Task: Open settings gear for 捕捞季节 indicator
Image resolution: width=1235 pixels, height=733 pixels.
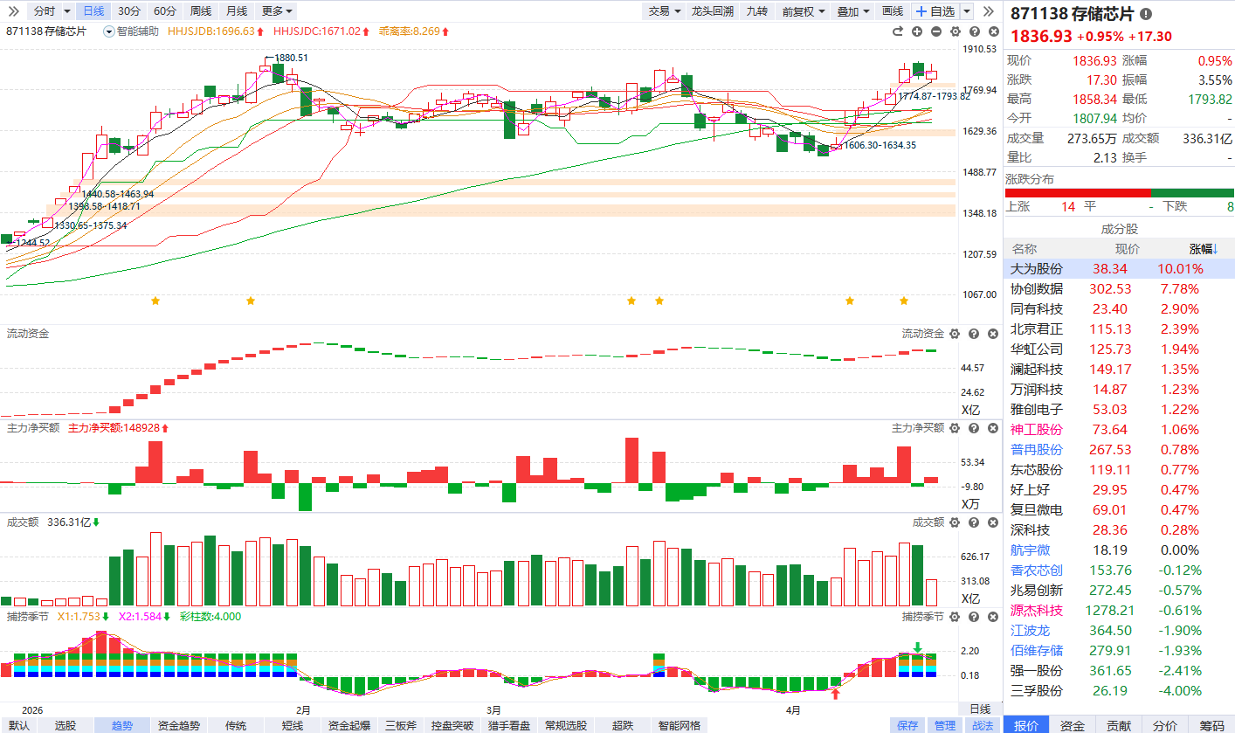Action: pos(955,617)
